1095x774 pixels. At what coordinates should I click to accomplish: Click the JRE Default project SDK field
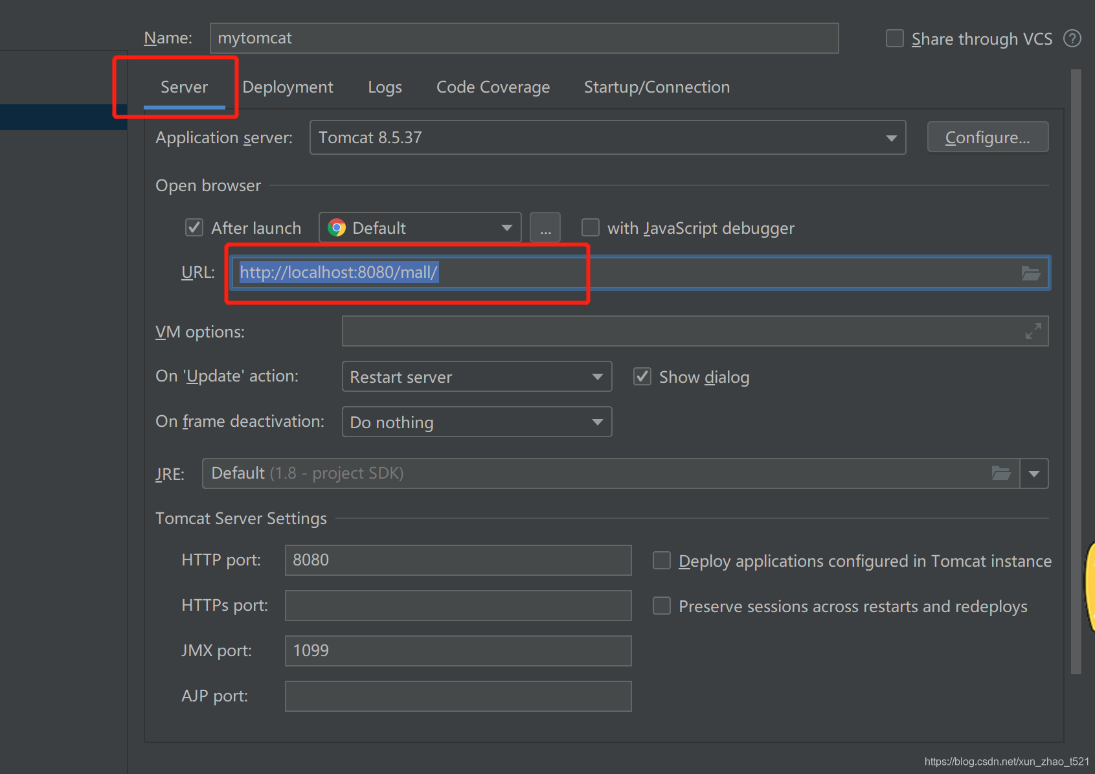click(x=611, y=473)
